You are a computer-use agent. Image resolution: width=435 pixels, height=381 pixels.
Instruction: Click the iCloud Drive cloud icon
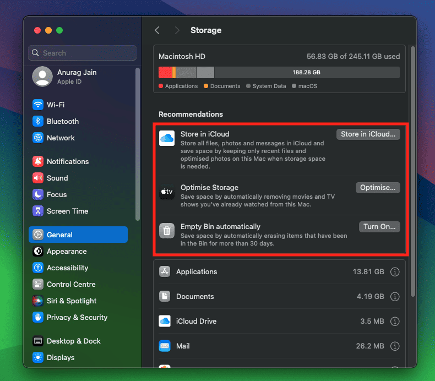coord(165,322)
